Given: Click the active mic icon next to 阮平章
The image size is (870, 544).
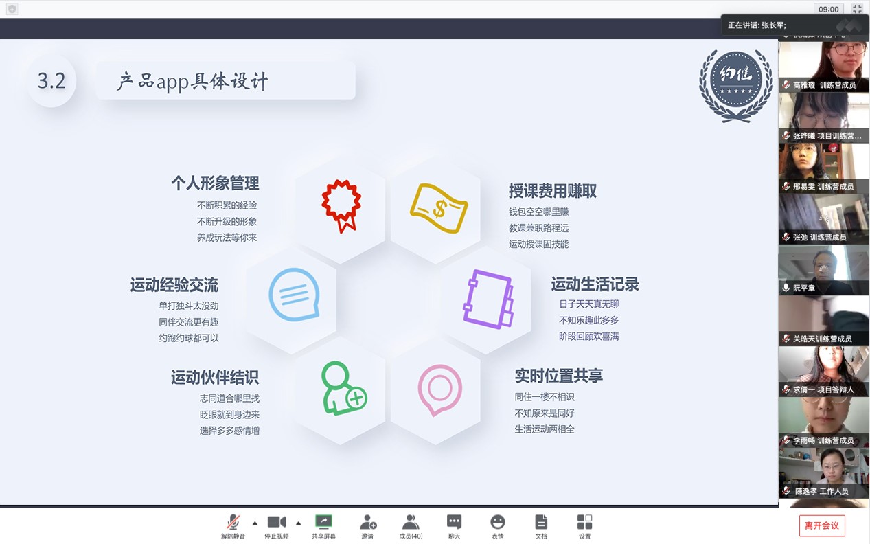Looking at the screenshot, I should [786, 288].
